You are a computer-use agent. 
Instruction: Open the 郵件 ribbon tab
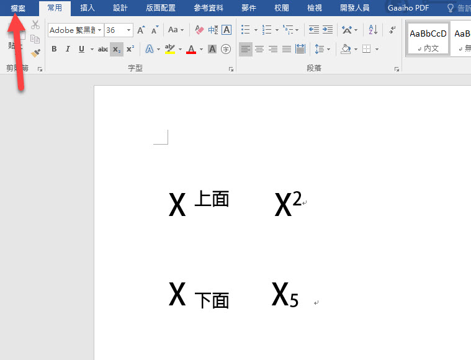(249, 8)
